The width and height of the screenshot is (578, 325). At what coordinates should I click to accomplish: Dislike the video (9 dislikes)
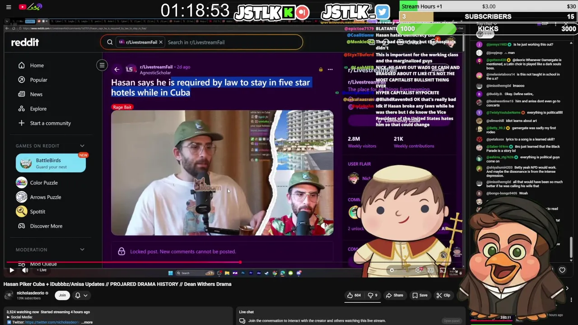(373, 295)
